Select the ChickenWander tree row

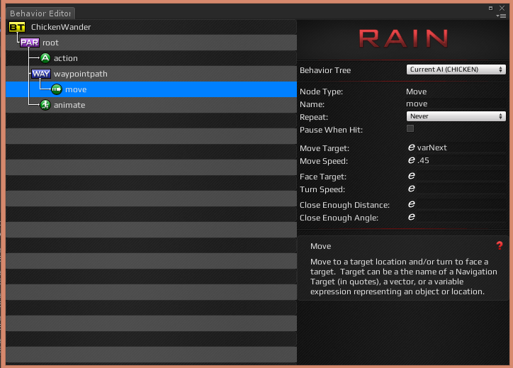click(151, 27)
